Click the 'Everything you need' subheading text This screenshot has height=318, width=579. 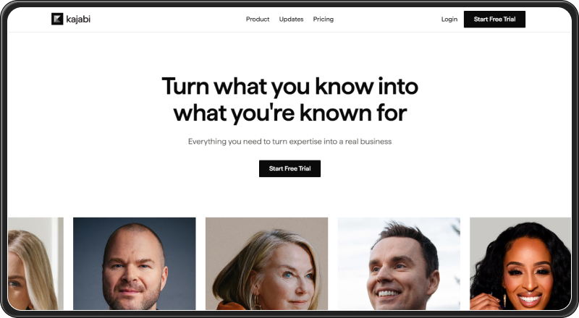[290, 142]
